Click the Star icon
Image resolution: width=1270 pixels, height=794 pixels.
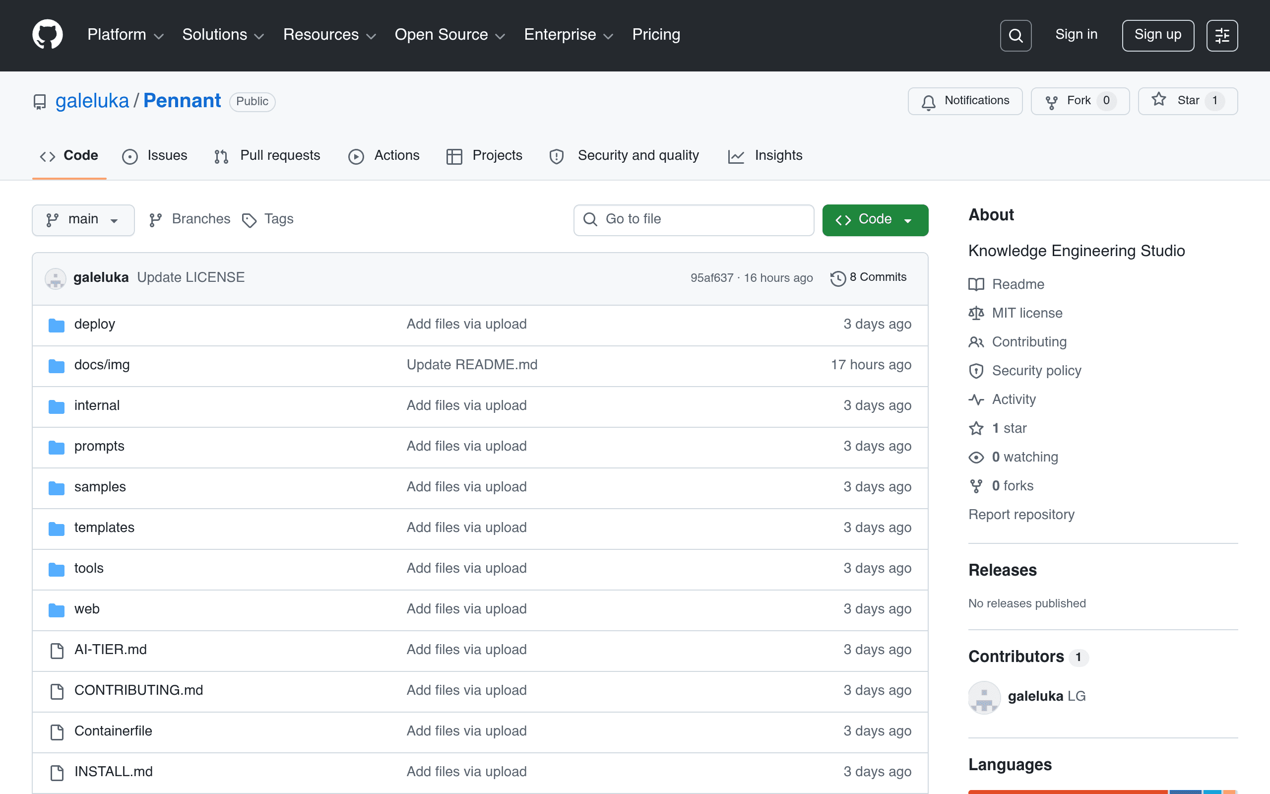(1159, 100)
